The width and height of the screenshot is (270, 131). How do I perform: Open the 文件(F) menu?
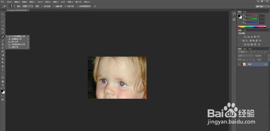pyautogui.click(x=9, y=2)
